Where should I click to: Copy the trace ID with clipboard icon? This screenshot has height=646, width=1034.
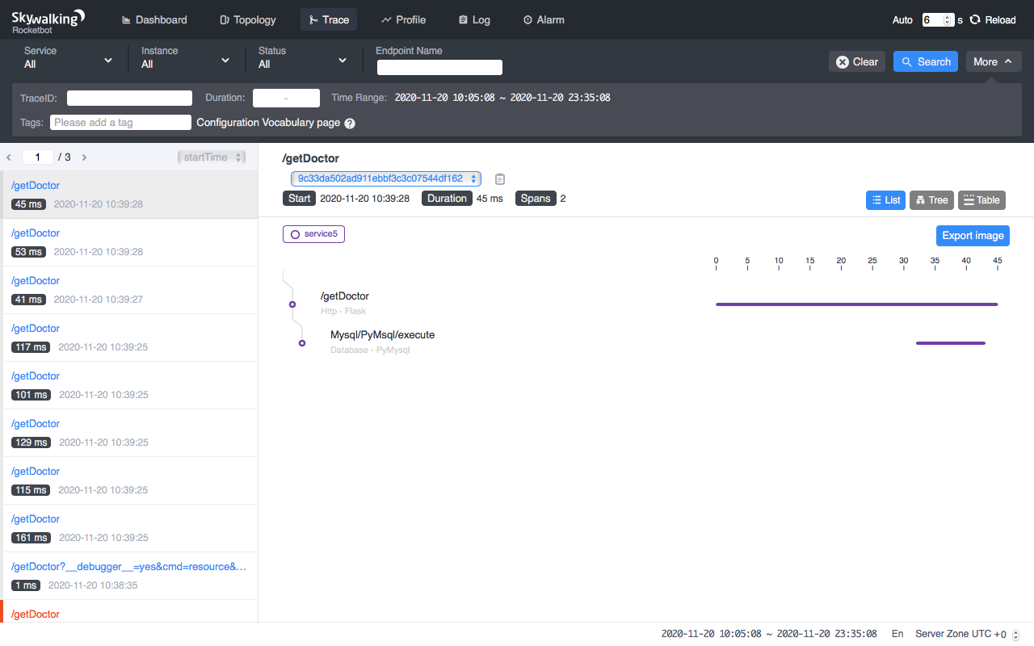[x=500, y=178]
